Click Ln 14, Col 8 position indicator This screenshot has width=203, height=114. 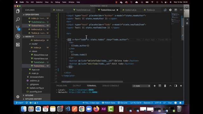click(136, 103)
